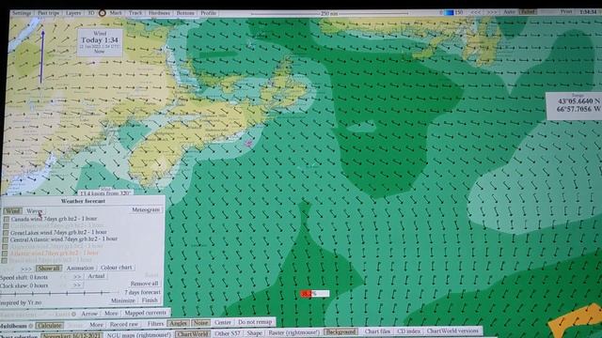Toggle the Noise filter button
Image resolution: width=602 pixels, height=338 pixels.
click(x=200, y=323)
